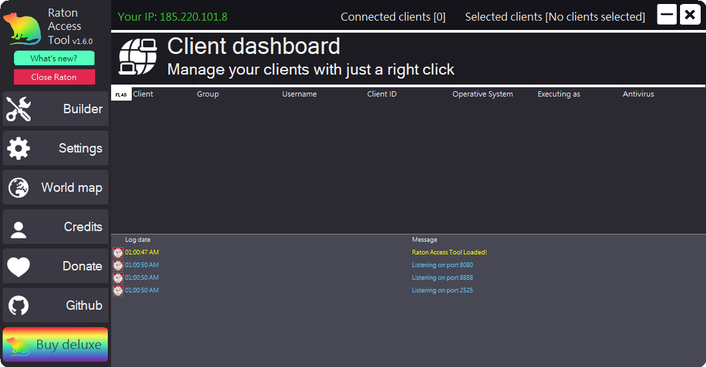Open the Github octocat icon
706x367 pixels.
click(19, 306)
